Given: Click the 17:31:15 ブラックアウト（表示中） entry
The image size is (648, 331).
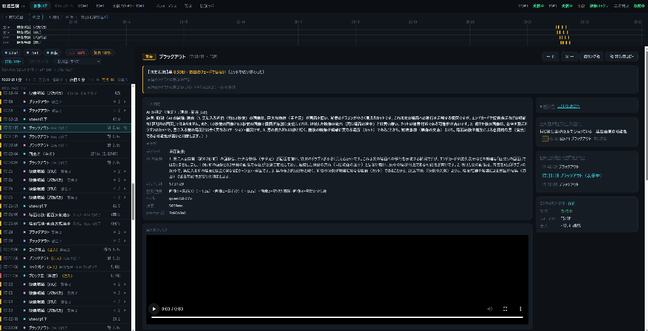Looking at the screenshot, I should (571, 176).
